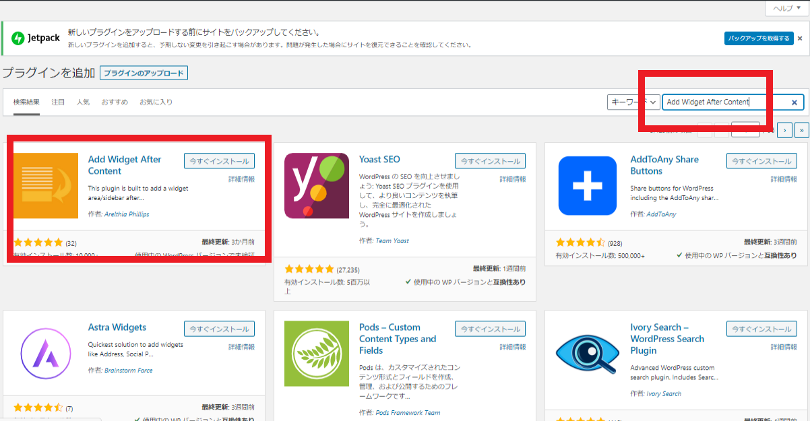Click the Yoast SEO plugin icon
Screen dimensions: 810x421
tap(317, 186)
